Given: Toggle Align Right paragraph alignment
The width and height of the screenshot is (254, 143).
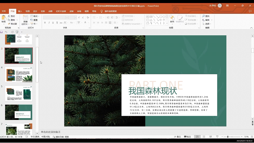Looking at the screenshot, I should pos(102,23).
